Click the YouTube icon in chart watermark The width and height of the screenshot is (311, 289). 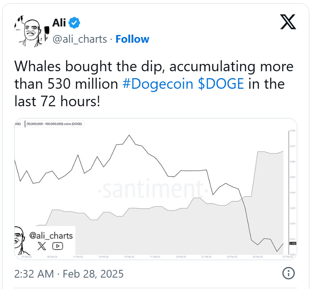57,246
